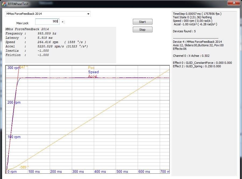Click the 100 rpm axis label
This screenshot has width=242, height=179.
coord(14,137)
